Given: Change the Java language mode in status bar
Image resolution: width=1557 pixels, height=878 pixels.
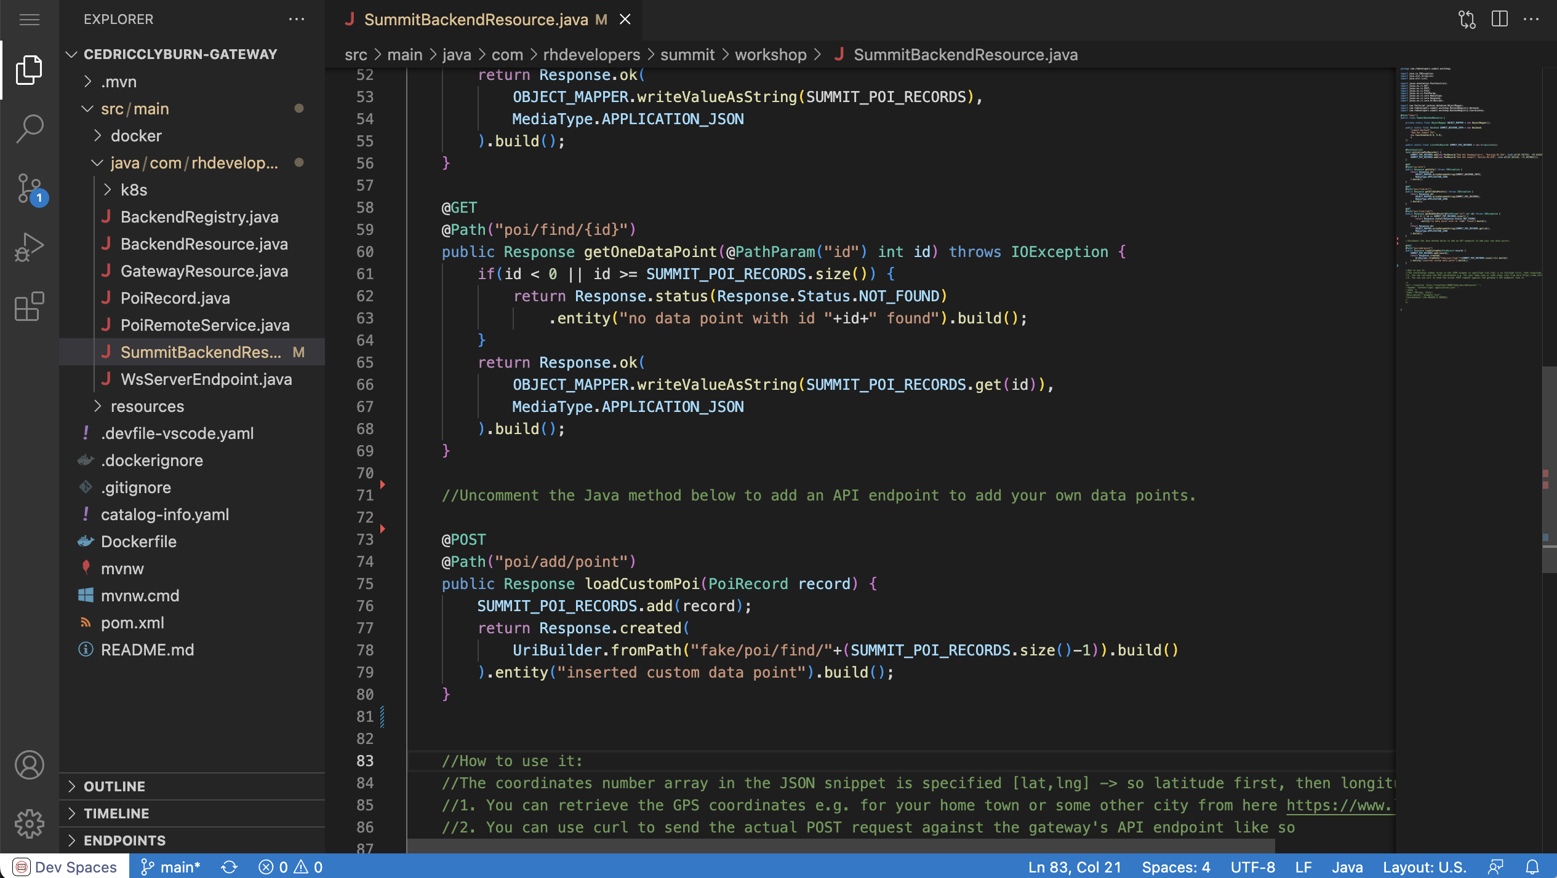Looking at the screenshot, I should pos(1347,867).
